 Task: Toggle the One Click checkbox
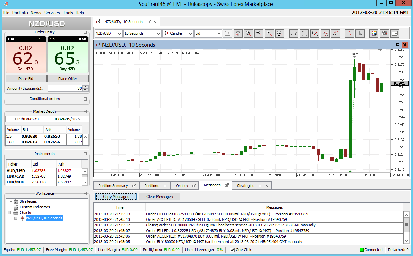(232, 250)
